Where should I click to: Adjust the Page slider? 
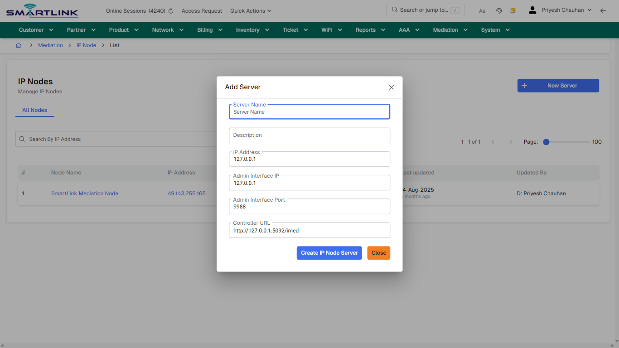click(x=546, y=142)
